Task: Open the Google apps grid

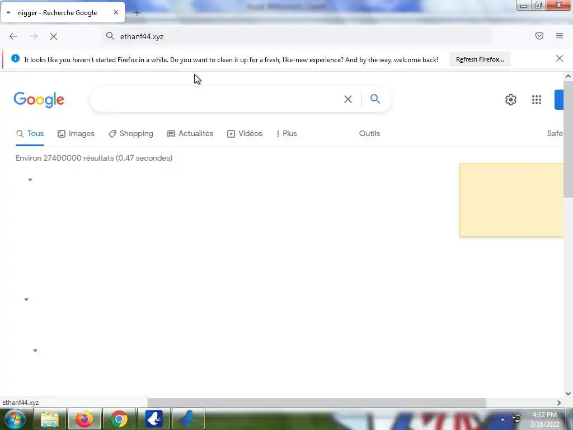Action: click(537, 100)
